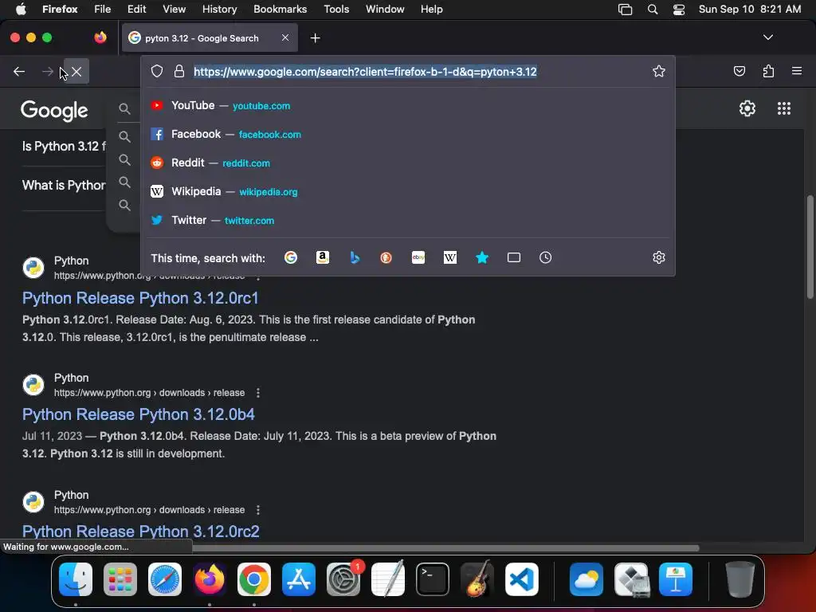Search in Bookmarks star icon
The width and height of the screenshot is (816, 612).
[482, 257]
